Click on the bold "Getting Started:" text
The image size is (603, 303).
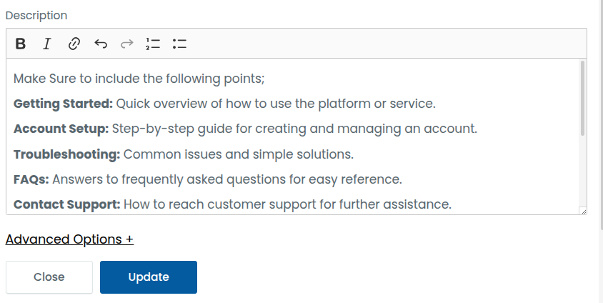click(x=63, y=104)
